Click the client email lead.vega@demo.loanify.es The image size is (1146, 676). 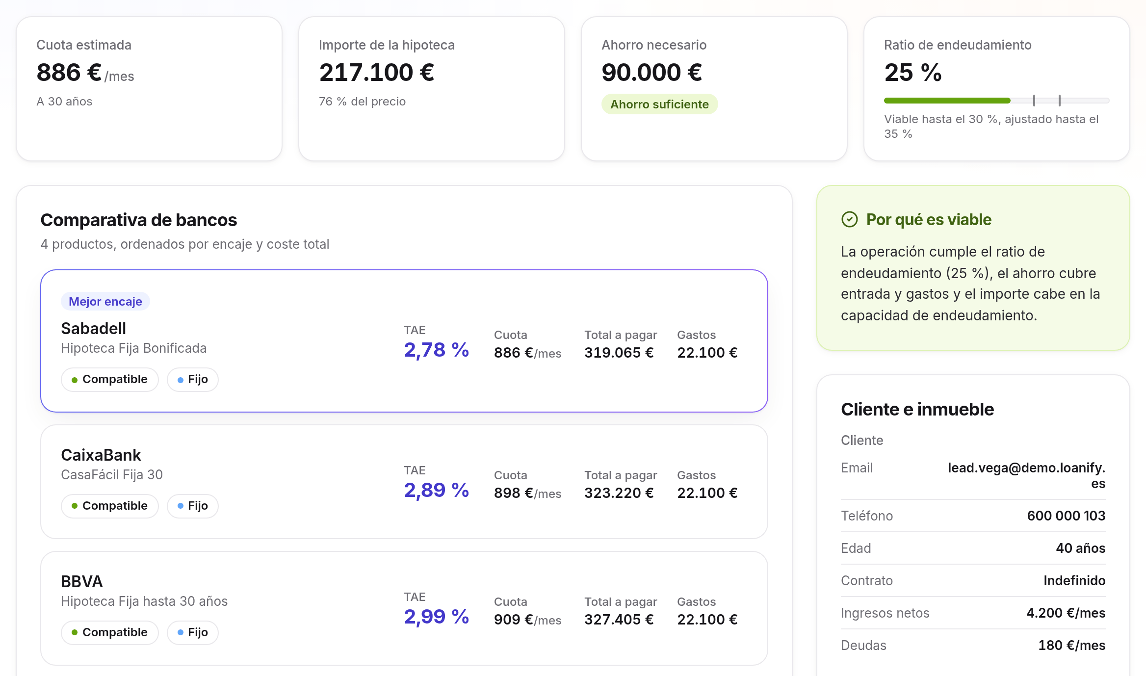tap(1026, 475)
